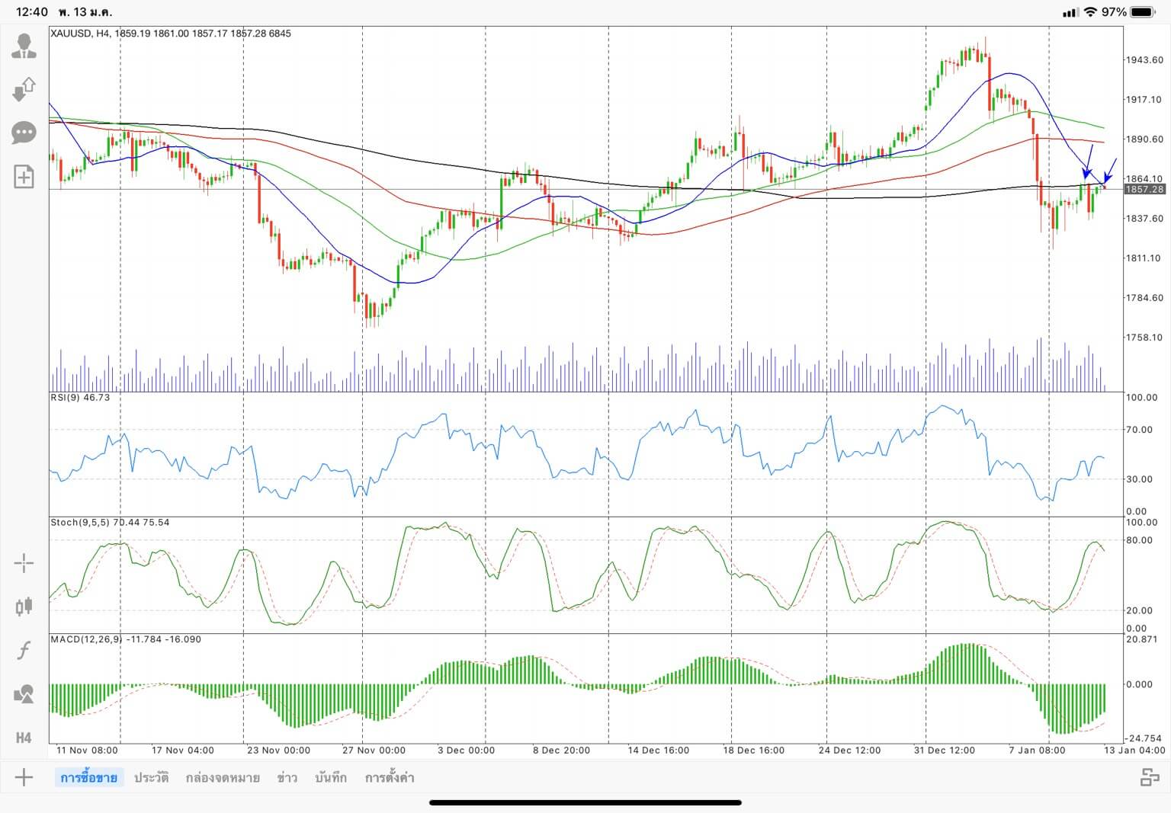Click the 7 Jan 08:00 time label
Viewport: 1171px width, 813px height.
[x=1037, y=751]
